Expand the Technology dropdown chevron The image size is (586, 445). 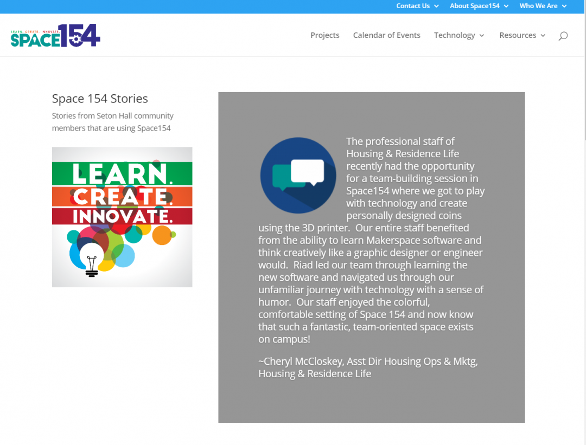(x=482, y=35)
